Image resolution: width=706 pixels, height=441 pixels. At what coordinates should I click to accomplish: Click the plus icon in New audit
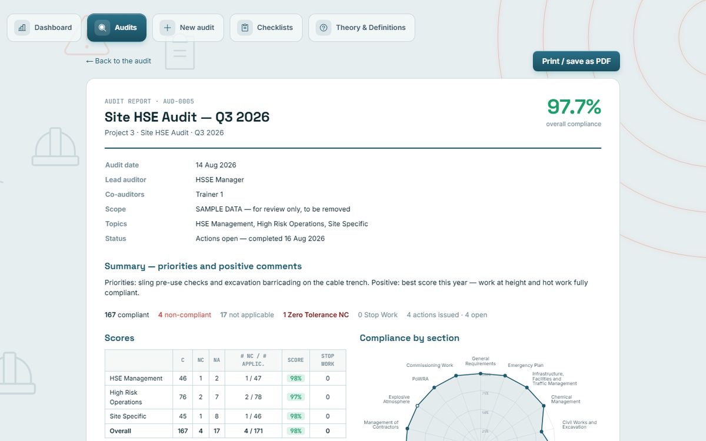(168, 28)
